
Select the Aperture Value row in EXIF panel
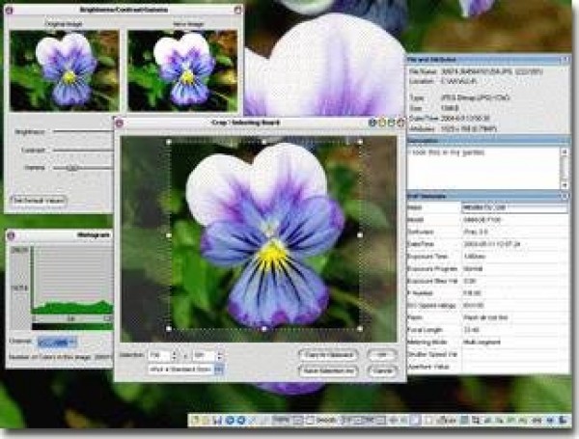(487, 367)
